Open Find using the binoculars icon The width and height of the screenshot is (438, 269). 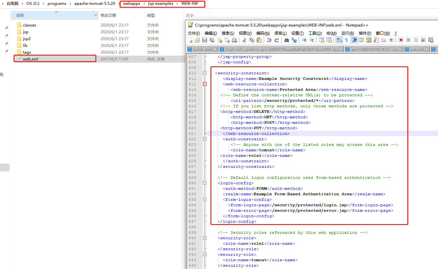pyautogui.click(x=286, y=40)
